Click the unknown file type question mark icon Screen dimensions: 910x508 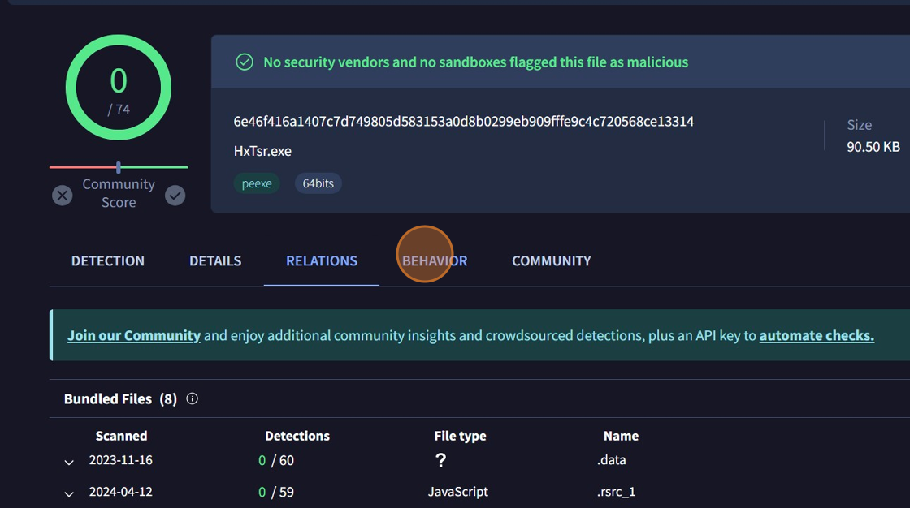pyautogui.click(x=440, y=460)
